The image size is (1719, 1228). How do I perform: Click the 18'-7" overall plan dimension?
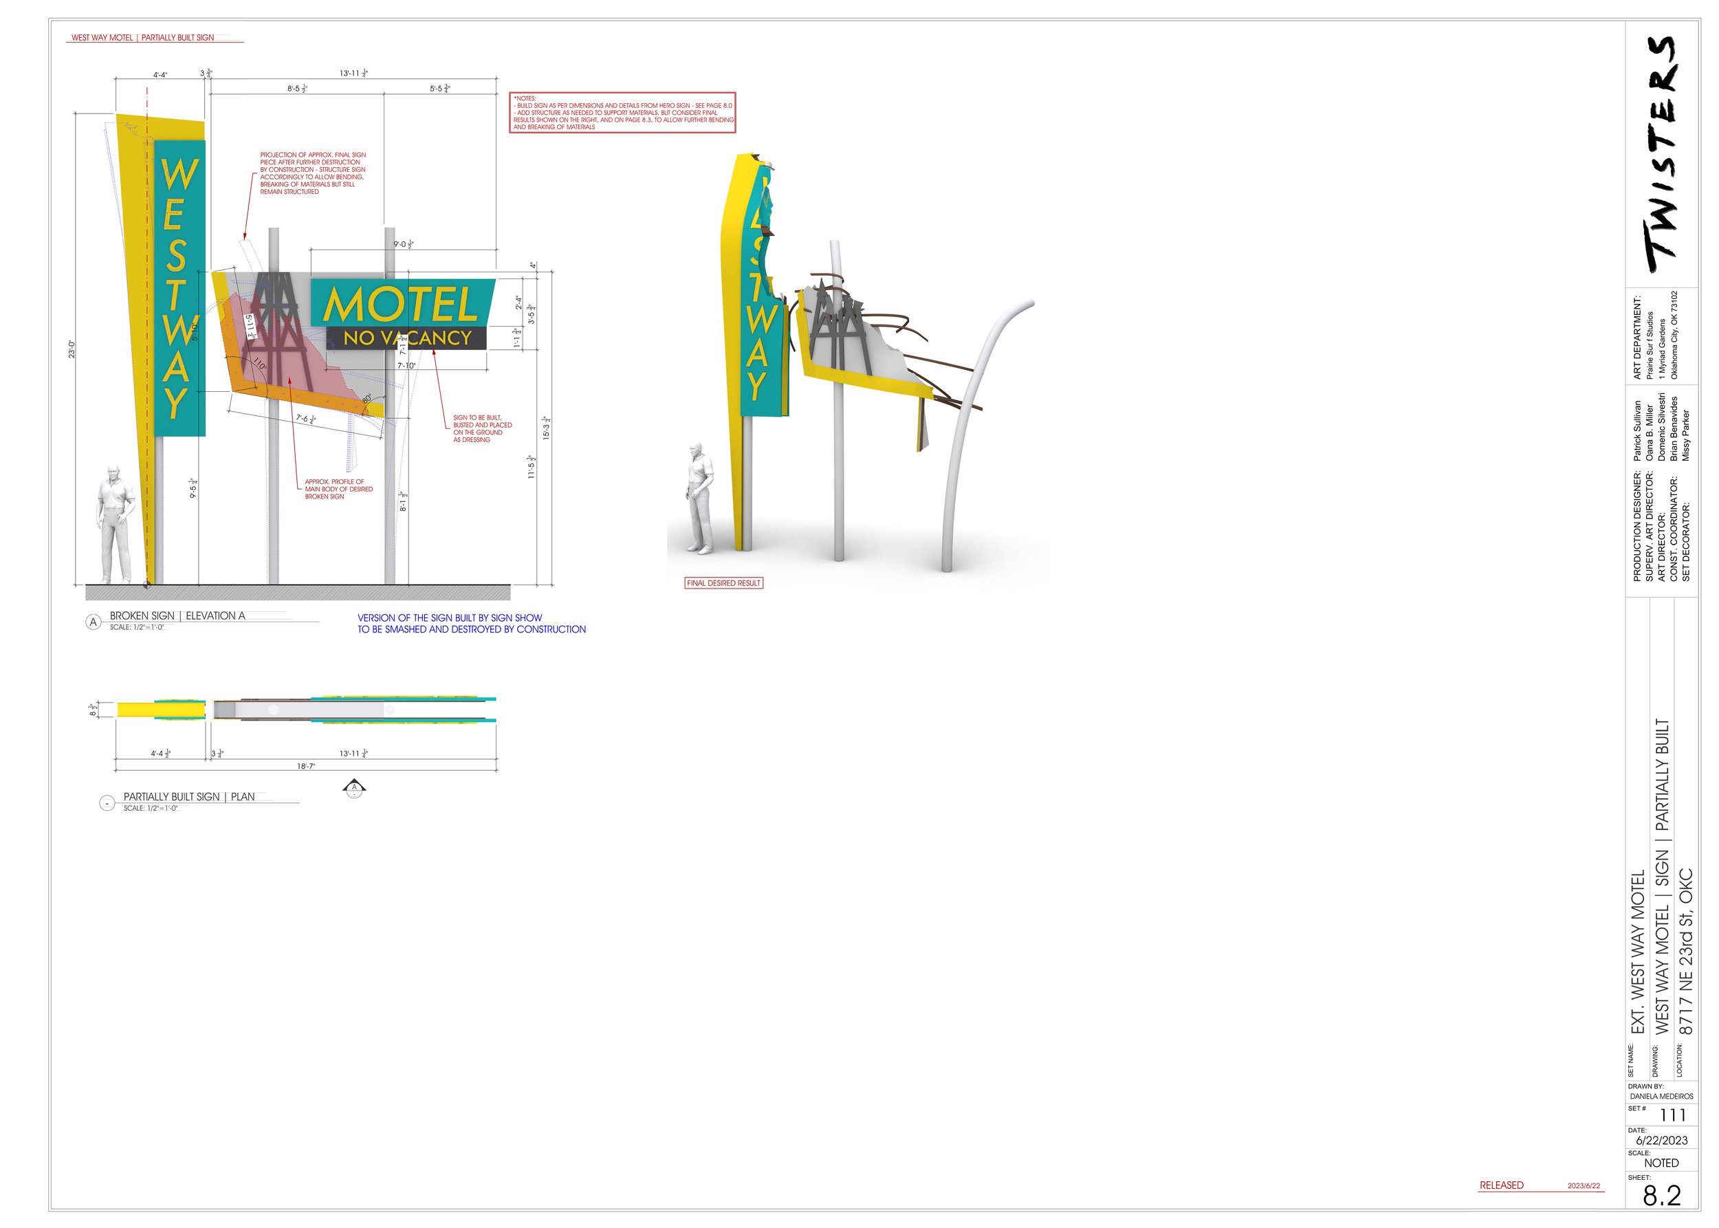tap(306, 766)
